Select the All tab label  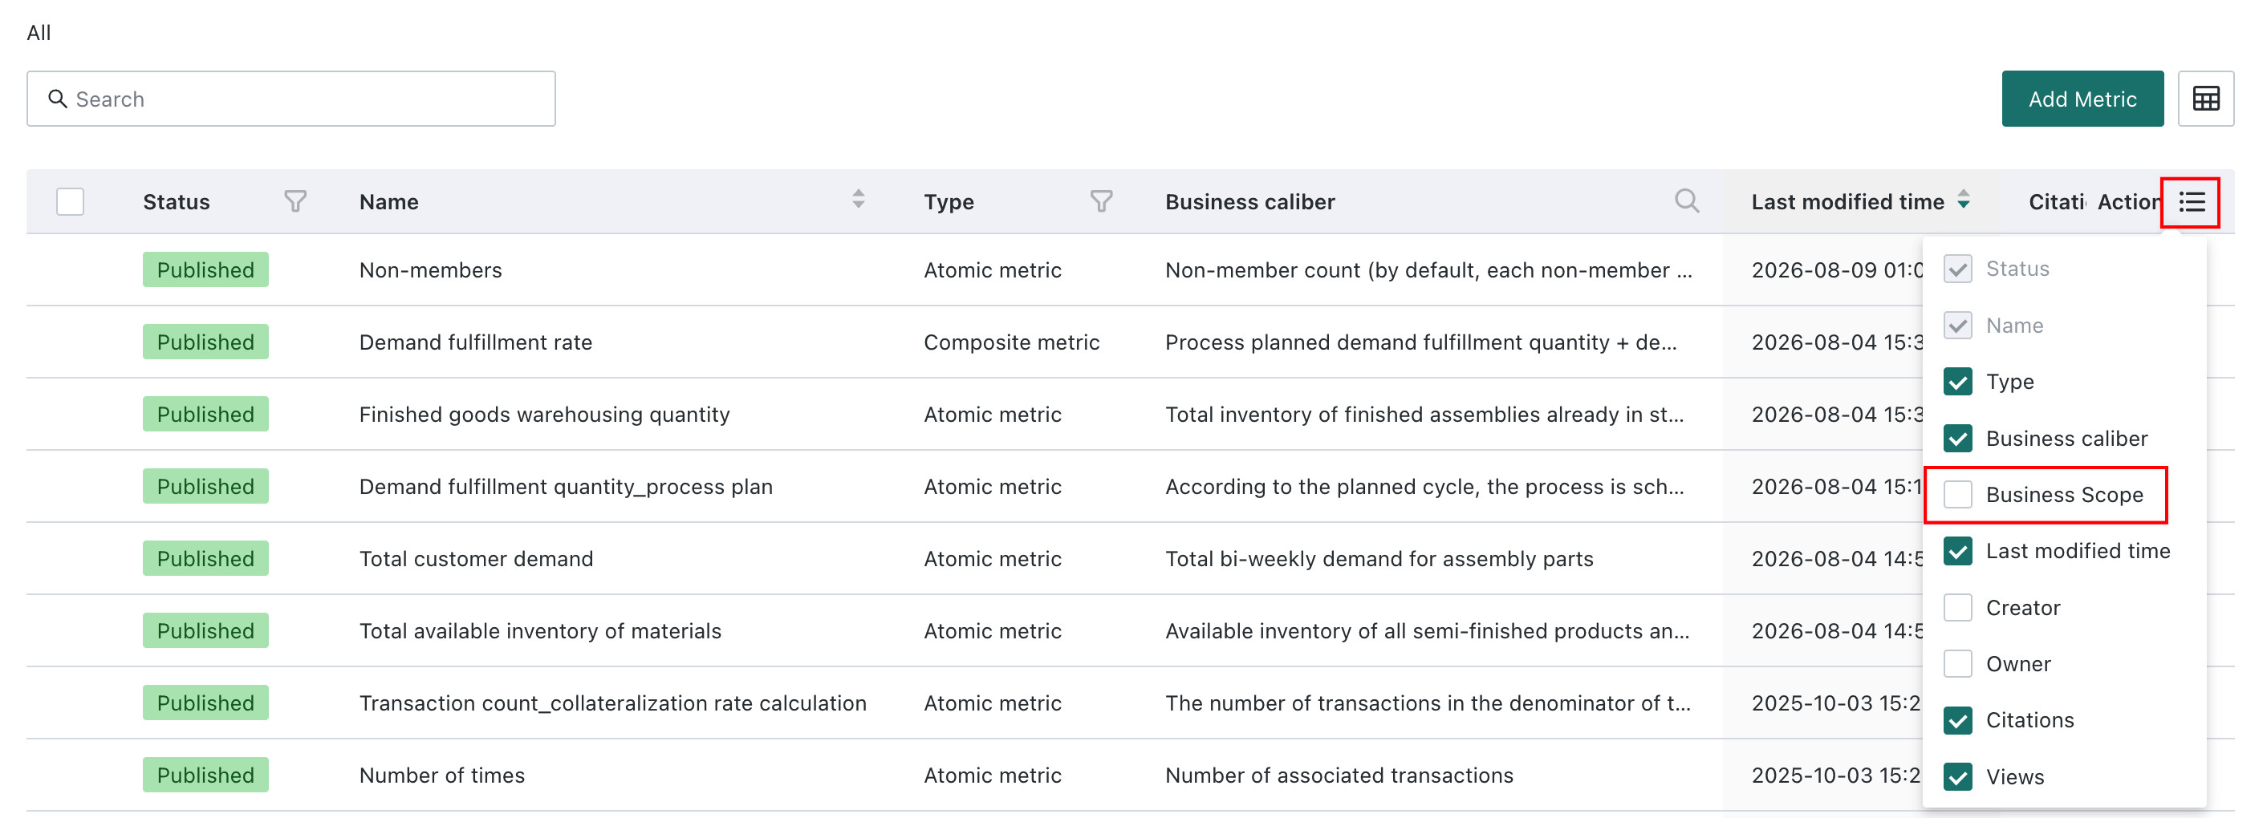tap(39, 32)
